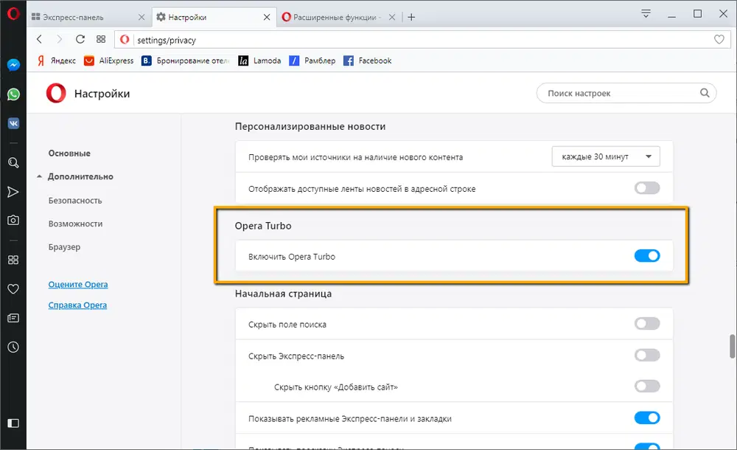Open bookmarks via the heart sidebar icon

pos(13,289)
